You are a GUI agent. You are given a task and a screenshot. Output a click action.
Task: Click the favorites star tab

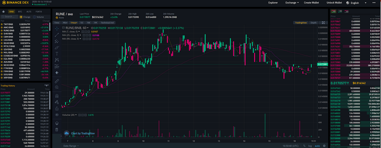pos(3,11)
